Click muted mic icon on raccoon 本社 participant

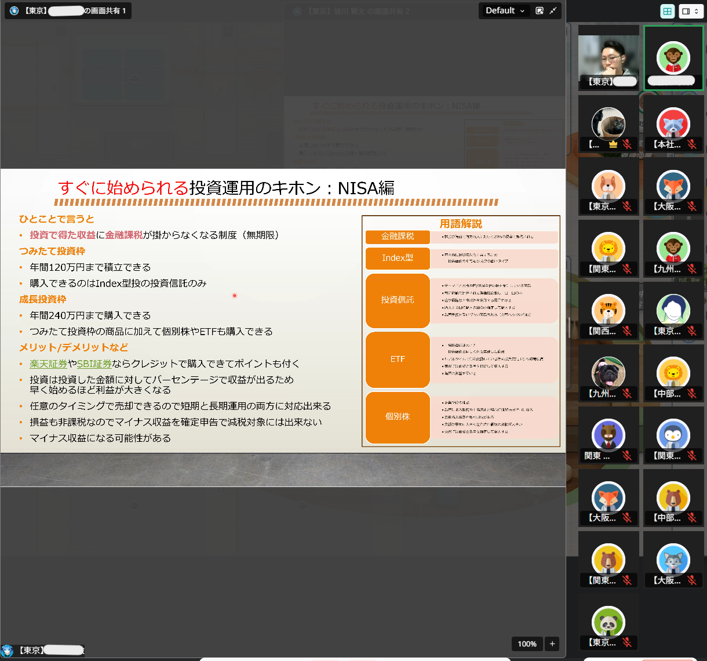click(x=691, y=144)
